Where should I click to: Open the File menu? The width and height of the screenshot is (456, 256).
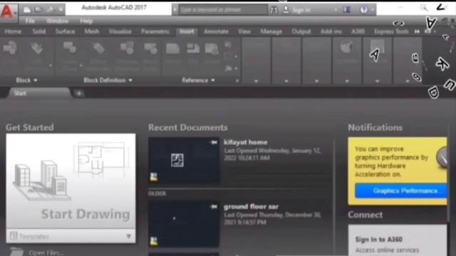coord(30,21)
